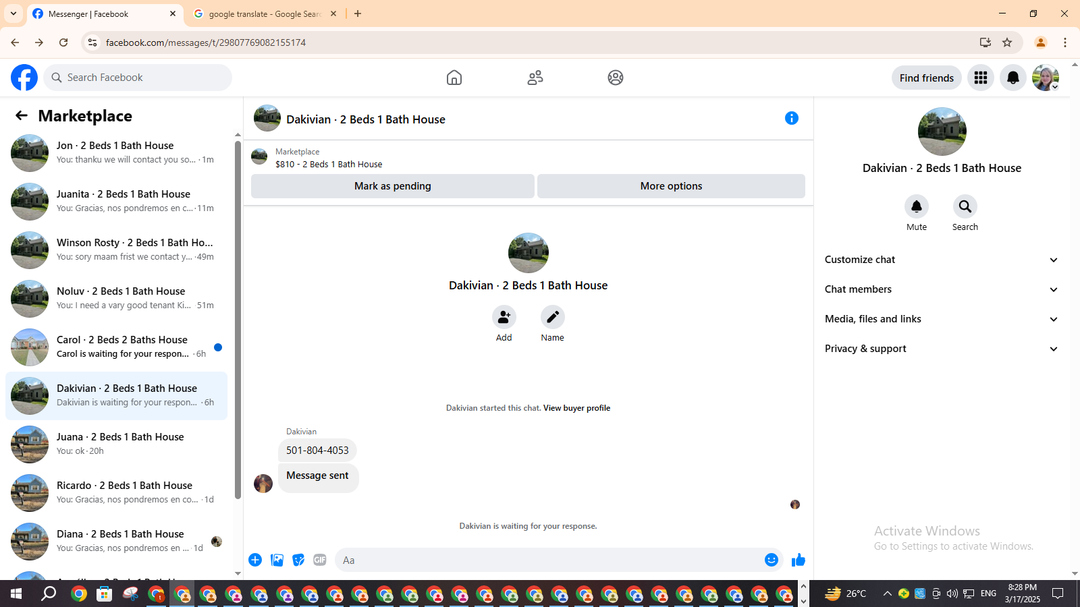1080x607 pixels.
Task: Open the volume control in system tray
Action: tap(952, 594)
